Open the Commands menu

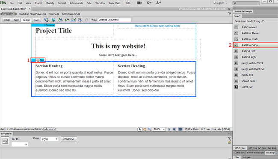pos(77,3)
